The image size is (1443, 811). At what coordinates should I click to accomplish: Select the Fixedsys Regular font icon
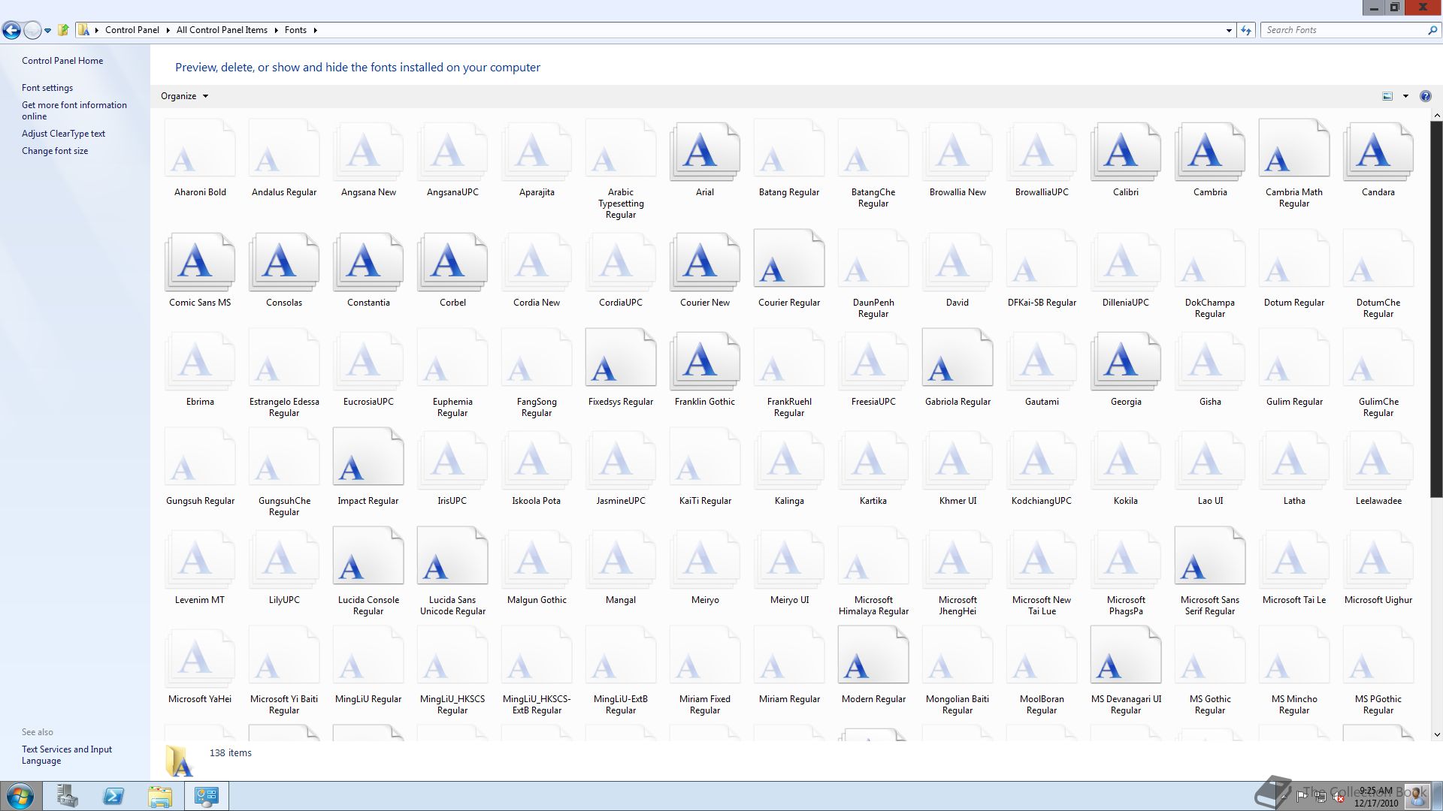tap(621, 358)
